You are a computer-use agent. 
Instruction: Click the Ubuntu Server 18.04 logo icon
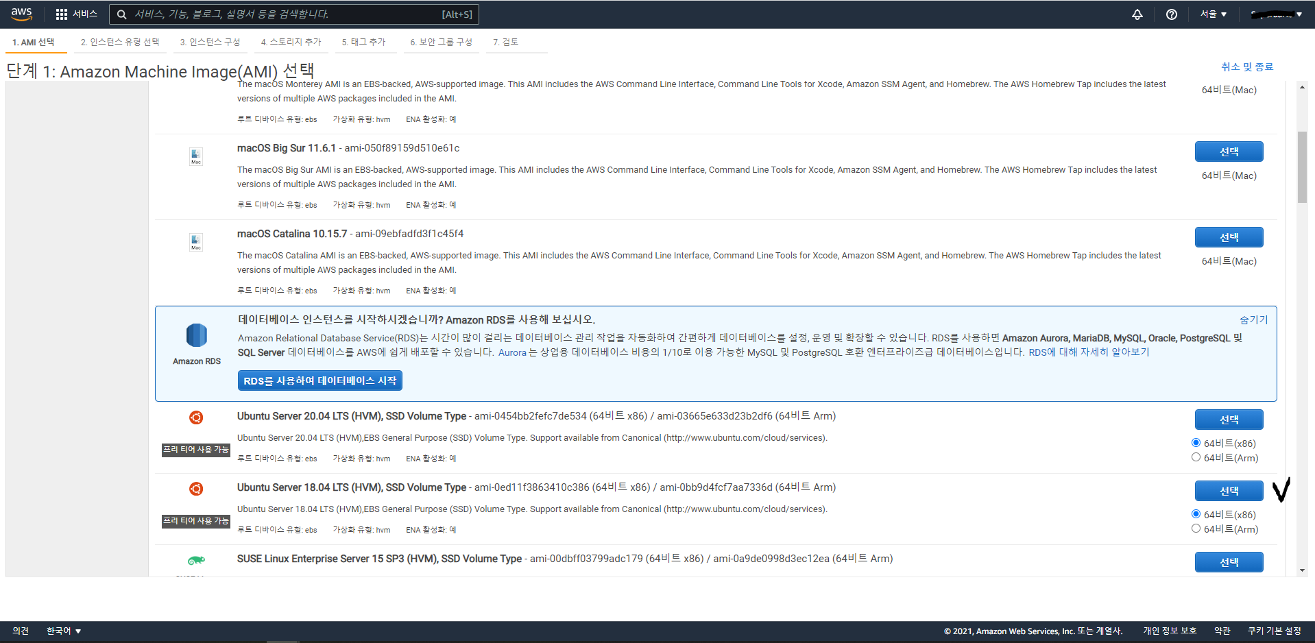tap(196, 489)
